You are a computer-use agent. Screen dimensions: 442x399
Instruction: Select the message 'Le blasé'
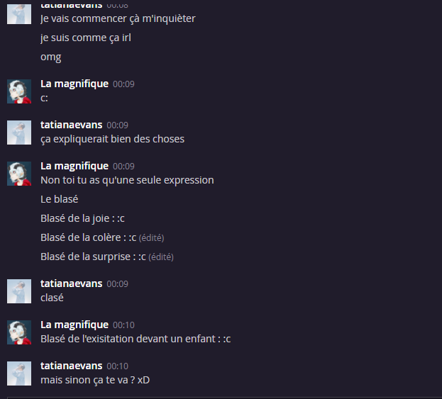tap(60, 199)
